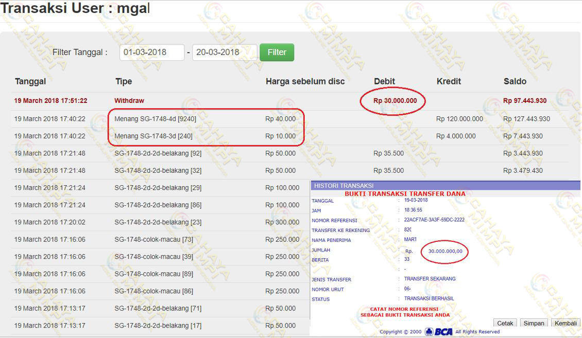Click the green Filter button
Viewport: 582px width, 338px height.
277,52
